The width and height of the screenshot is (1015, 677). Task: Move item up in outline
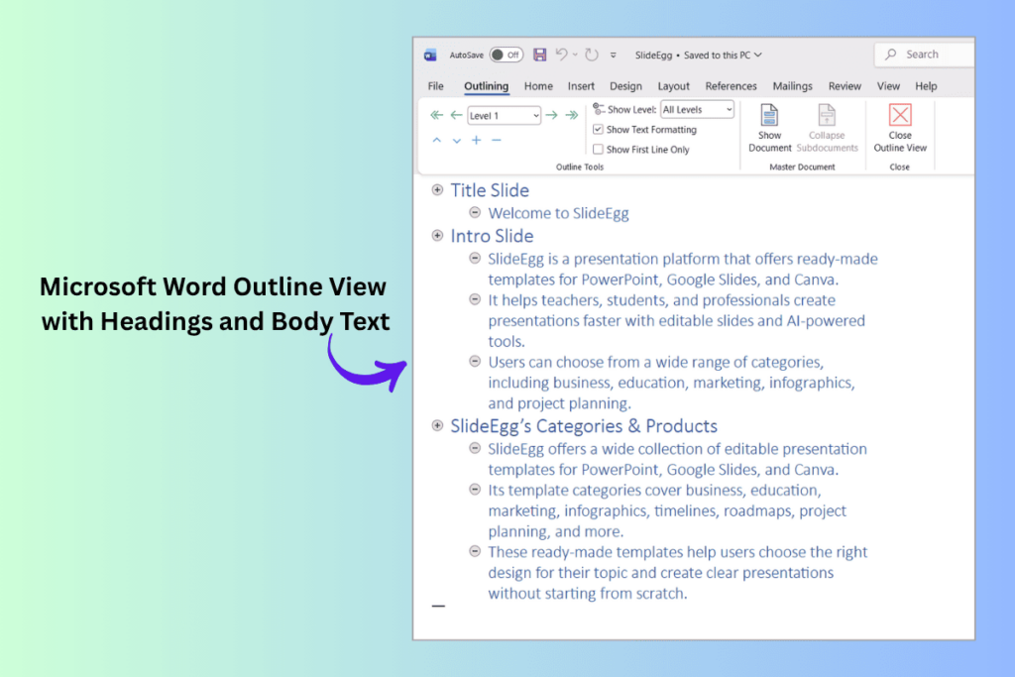437,141
